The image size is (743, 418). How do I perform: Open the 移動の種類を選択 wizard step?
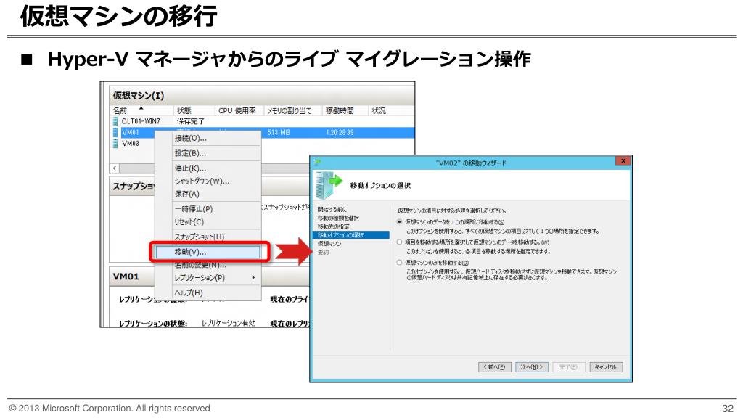tap(338, 218)
